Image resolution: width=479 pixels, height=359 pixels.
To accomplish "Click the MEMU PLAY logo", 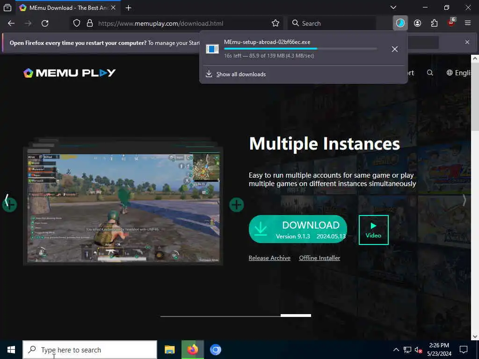I will 70,73.
